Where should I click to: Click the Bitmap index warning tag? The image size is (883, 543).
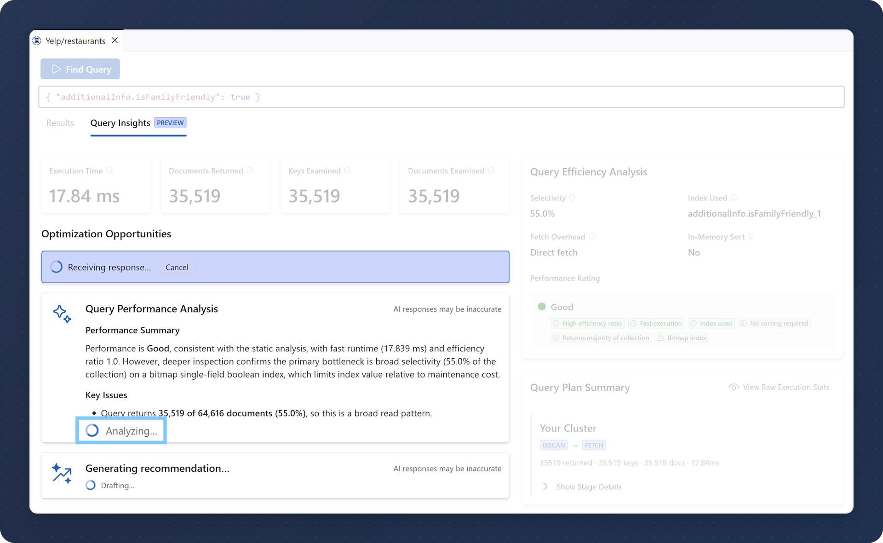682,338
